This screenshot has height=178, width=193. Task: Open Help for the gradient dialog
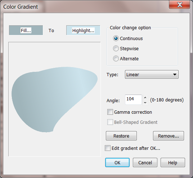[x=173, y=162]
